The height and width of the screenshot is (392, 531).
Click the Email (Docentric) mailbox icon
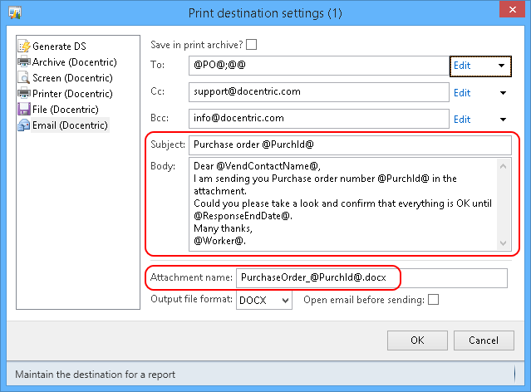pyautogui.click(x=24, y=125)
